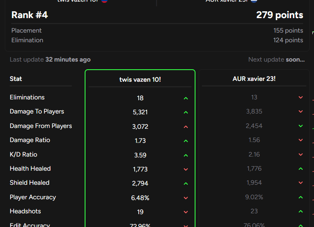Click the Player Accuracy row label
Screen dimensions: 314x227
pos(33,197)
